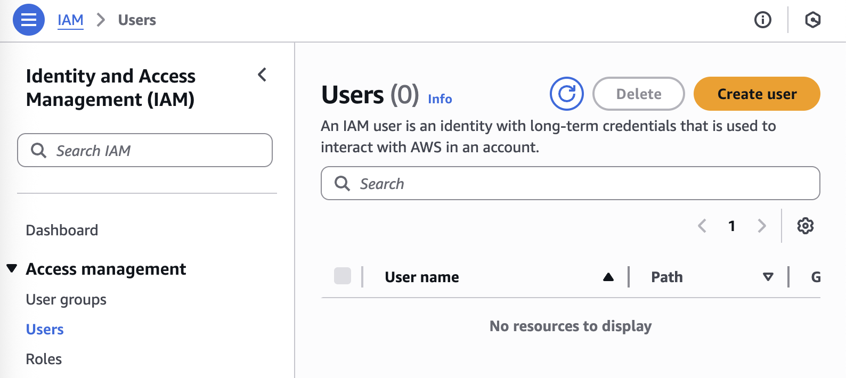Open Dashboard in the sidebar

[x=62, y=230]
